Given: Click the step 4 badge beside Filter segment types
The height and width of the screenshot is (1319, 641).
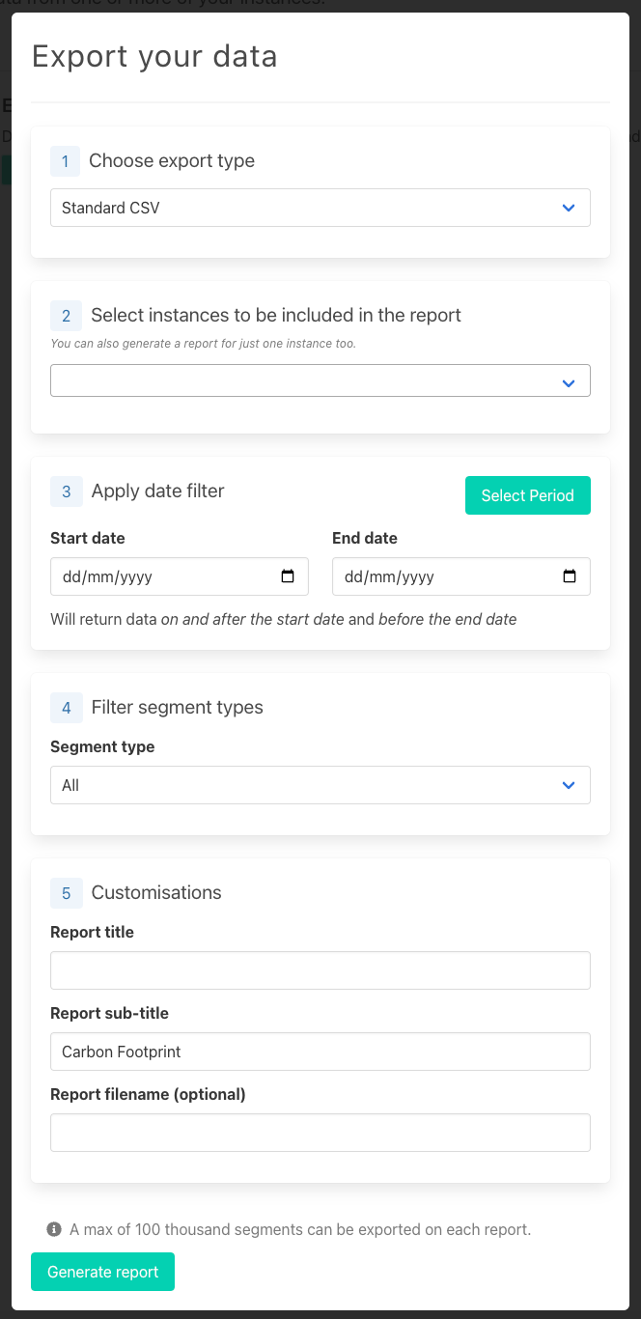Looking at the screenshot, I should [x=66, y=708].
